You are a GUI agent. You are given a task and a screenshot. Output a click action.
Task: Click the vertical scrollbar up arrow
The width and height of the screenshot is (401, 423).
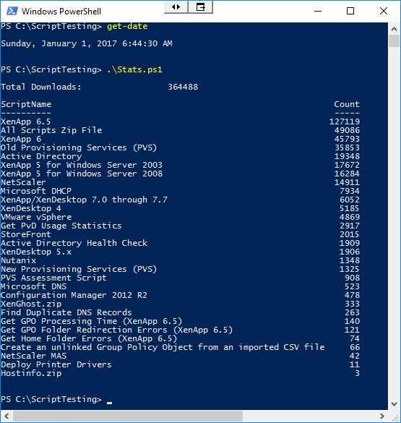tap(394, 29)
